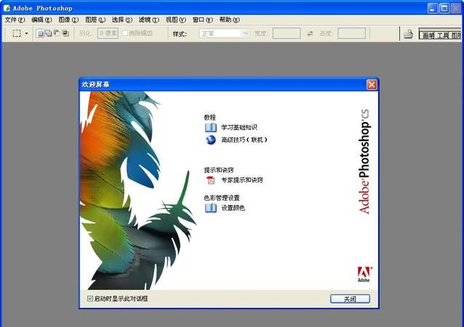The height and width of the screenshot is (327, 464).
Task: Click the globe icon beside 高级技巧
Action: 211,140
